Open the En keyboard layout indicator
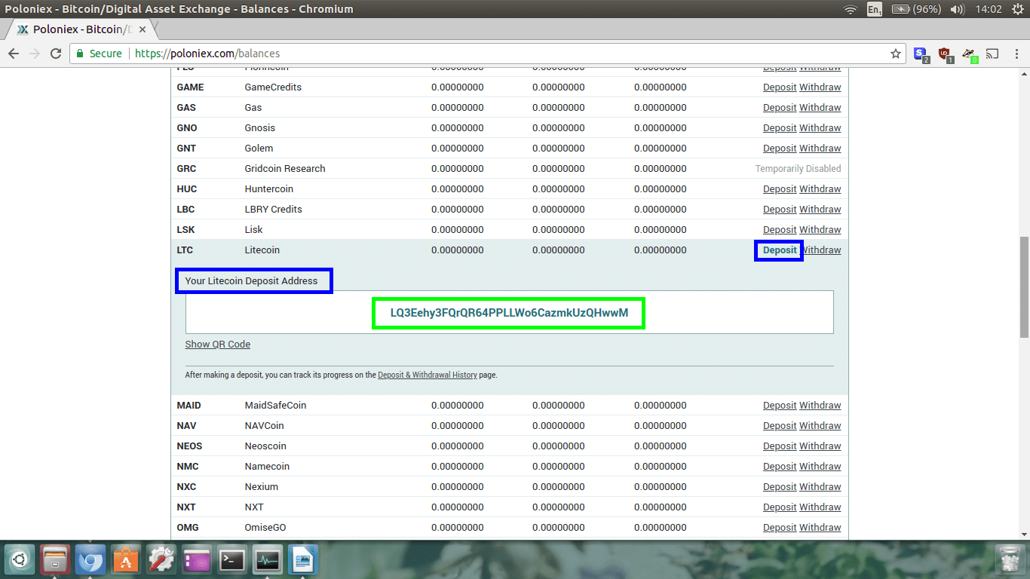The height and width of the screenshot is (579, 1030). click(x=875, y=9)
